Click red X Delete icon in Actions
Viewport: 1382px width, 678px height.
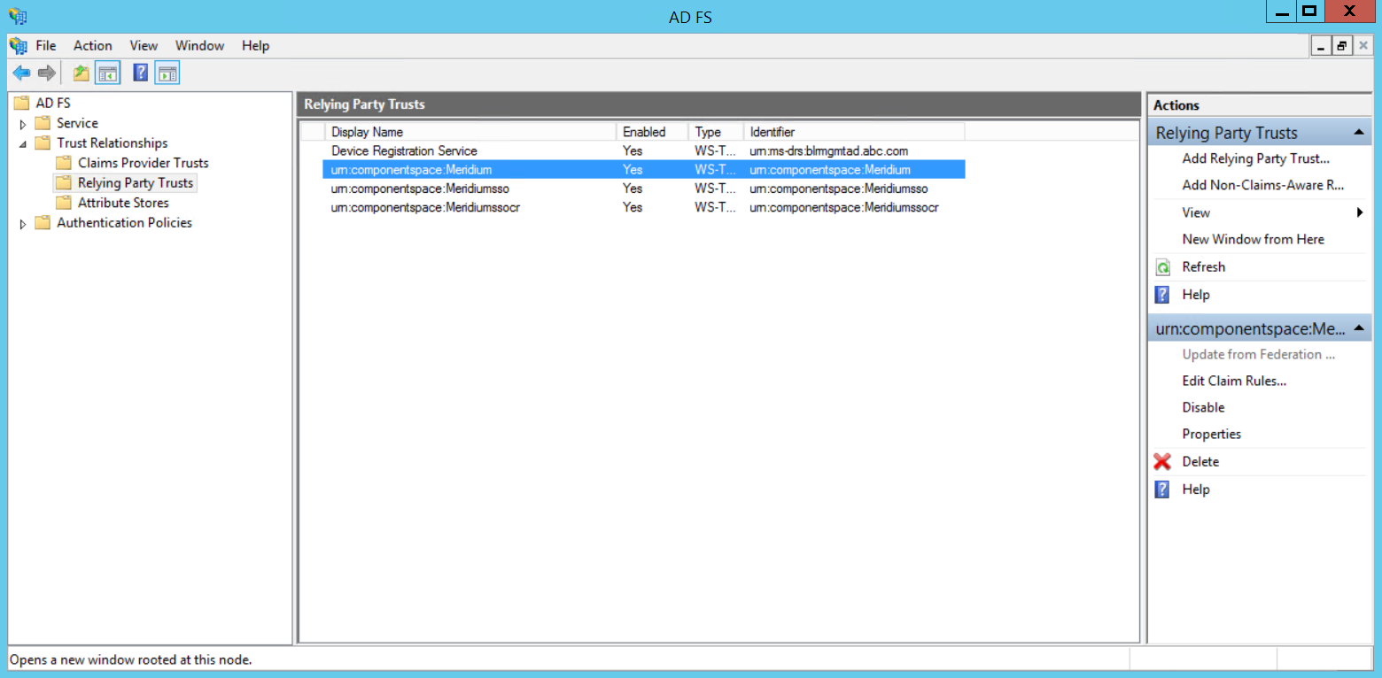pos(1162,462)
